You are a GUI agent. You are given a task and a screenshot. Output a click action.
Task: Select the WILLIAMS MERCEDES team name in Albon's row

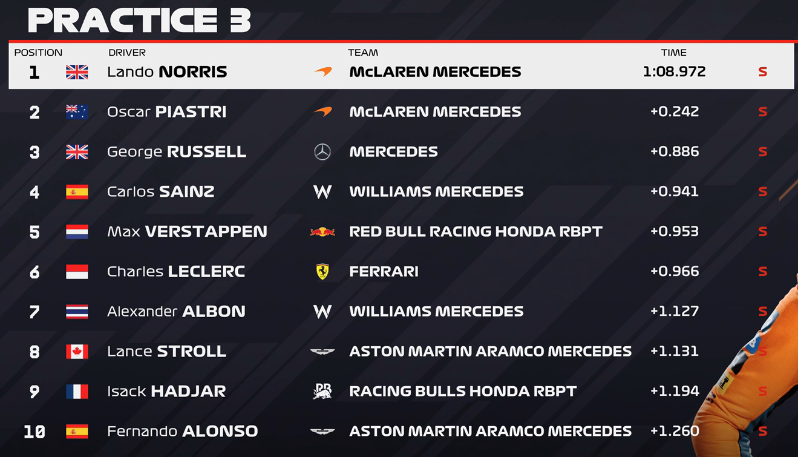pyautogui.click(x=436, y=312)
